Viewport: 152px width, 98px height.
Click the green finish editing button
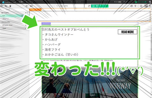pyautogui.click(x=100, y=6)
